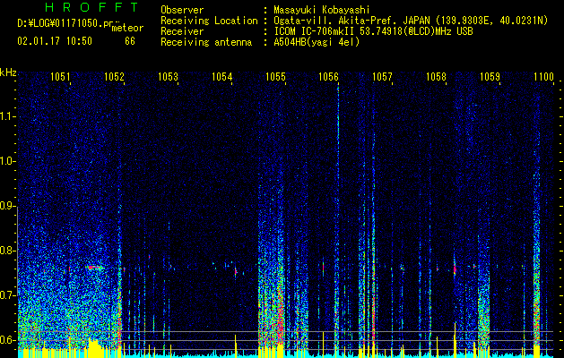This screenshot has width=564, height=358.
Task: Click the Receiving antenna label
Action: (x=206, y=42)
